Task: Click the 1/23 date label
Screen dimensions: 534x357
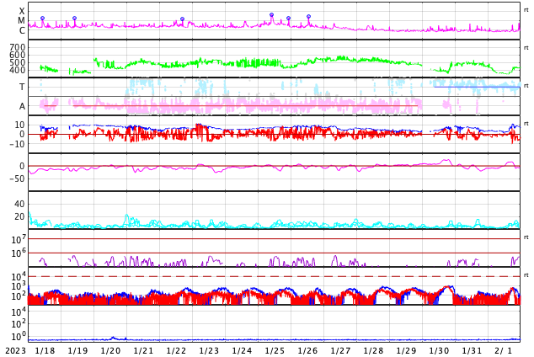Action: point(209,350)
